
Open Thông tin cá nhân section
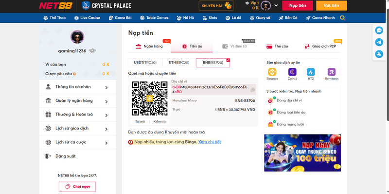pos(77,87)
